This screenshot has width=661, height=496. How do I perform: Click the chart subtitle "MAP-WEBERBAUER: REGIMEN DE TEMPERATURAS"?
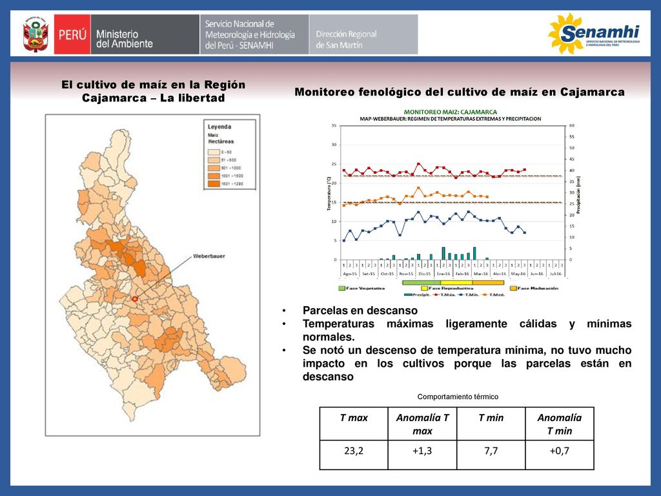(x=450, y=119)
